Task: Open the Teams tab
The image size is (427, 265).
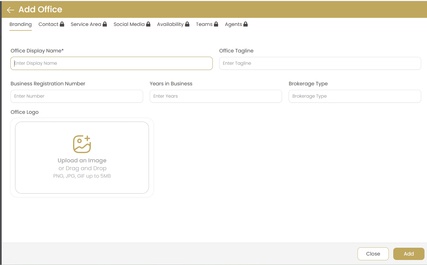Action: pos(204,24)
